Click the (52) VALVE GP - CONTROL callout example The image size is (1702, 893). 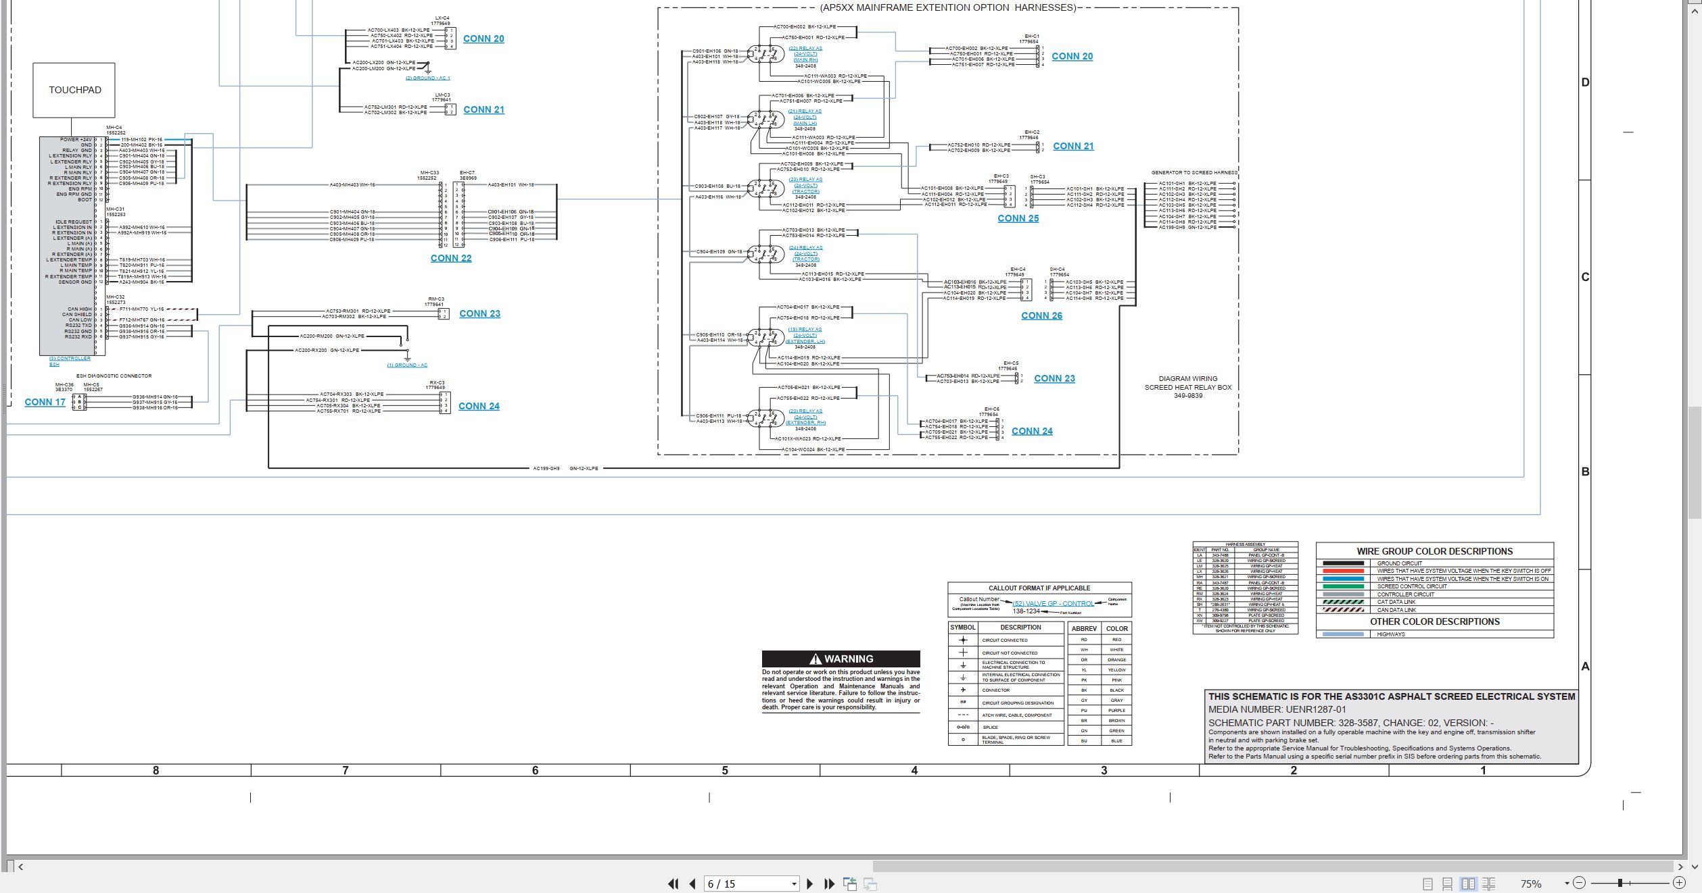1053,603
